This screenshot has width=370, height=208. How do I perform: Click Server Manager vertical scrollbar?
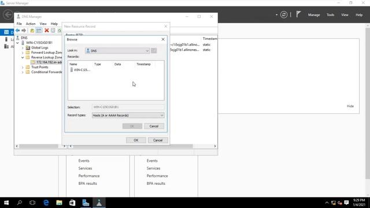pos(368,104)
